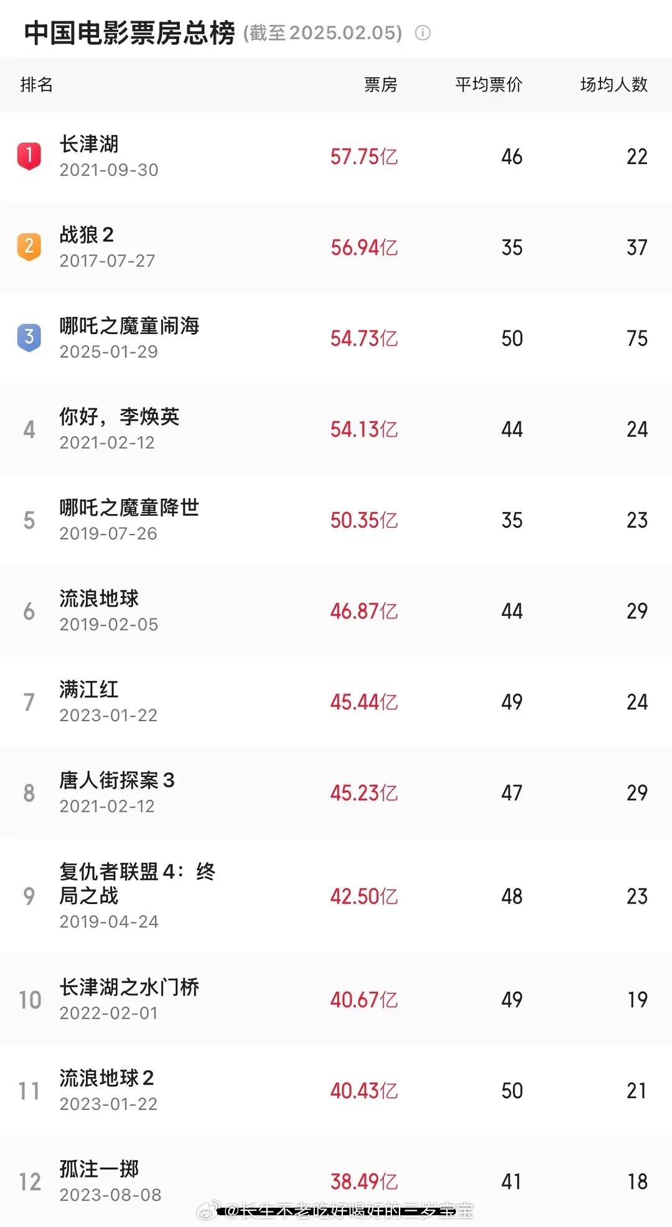Open the 你好,李焕英 movie entry

(x=336, y=429)
